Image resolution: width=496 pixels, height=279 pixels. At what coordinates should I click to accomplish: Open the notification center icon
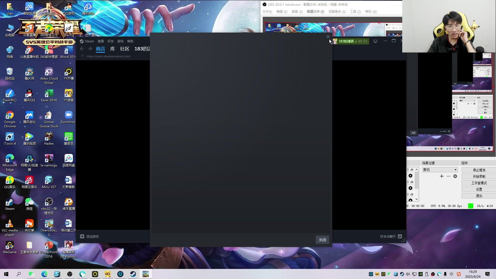point(487,274)
